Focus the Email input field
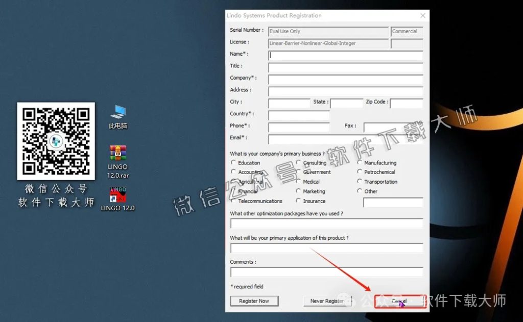Screen dimensions: 523x322 pyautogui.click(x=345, y=139)
